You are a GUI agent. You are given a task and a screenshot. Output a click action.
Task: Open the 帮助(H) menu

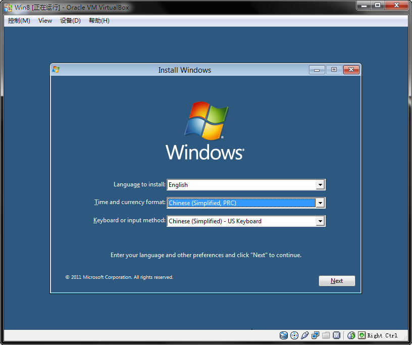click(99, 21)
